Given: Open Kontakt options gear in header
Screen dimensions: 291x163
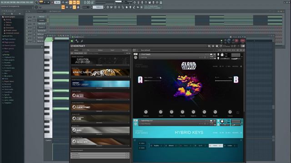Looking at the screenshot, I should coord(213,46).
